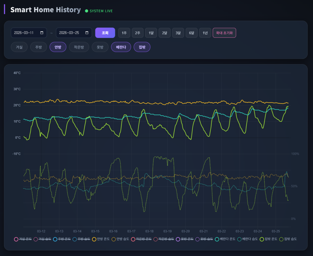The image size is (313, 256).
Task: Disable the 안방 room filter chip
Action: pos(58,47)
